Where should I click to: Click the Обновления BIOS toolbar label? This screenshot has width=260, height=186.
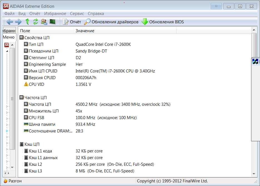[x=167, y=22]
